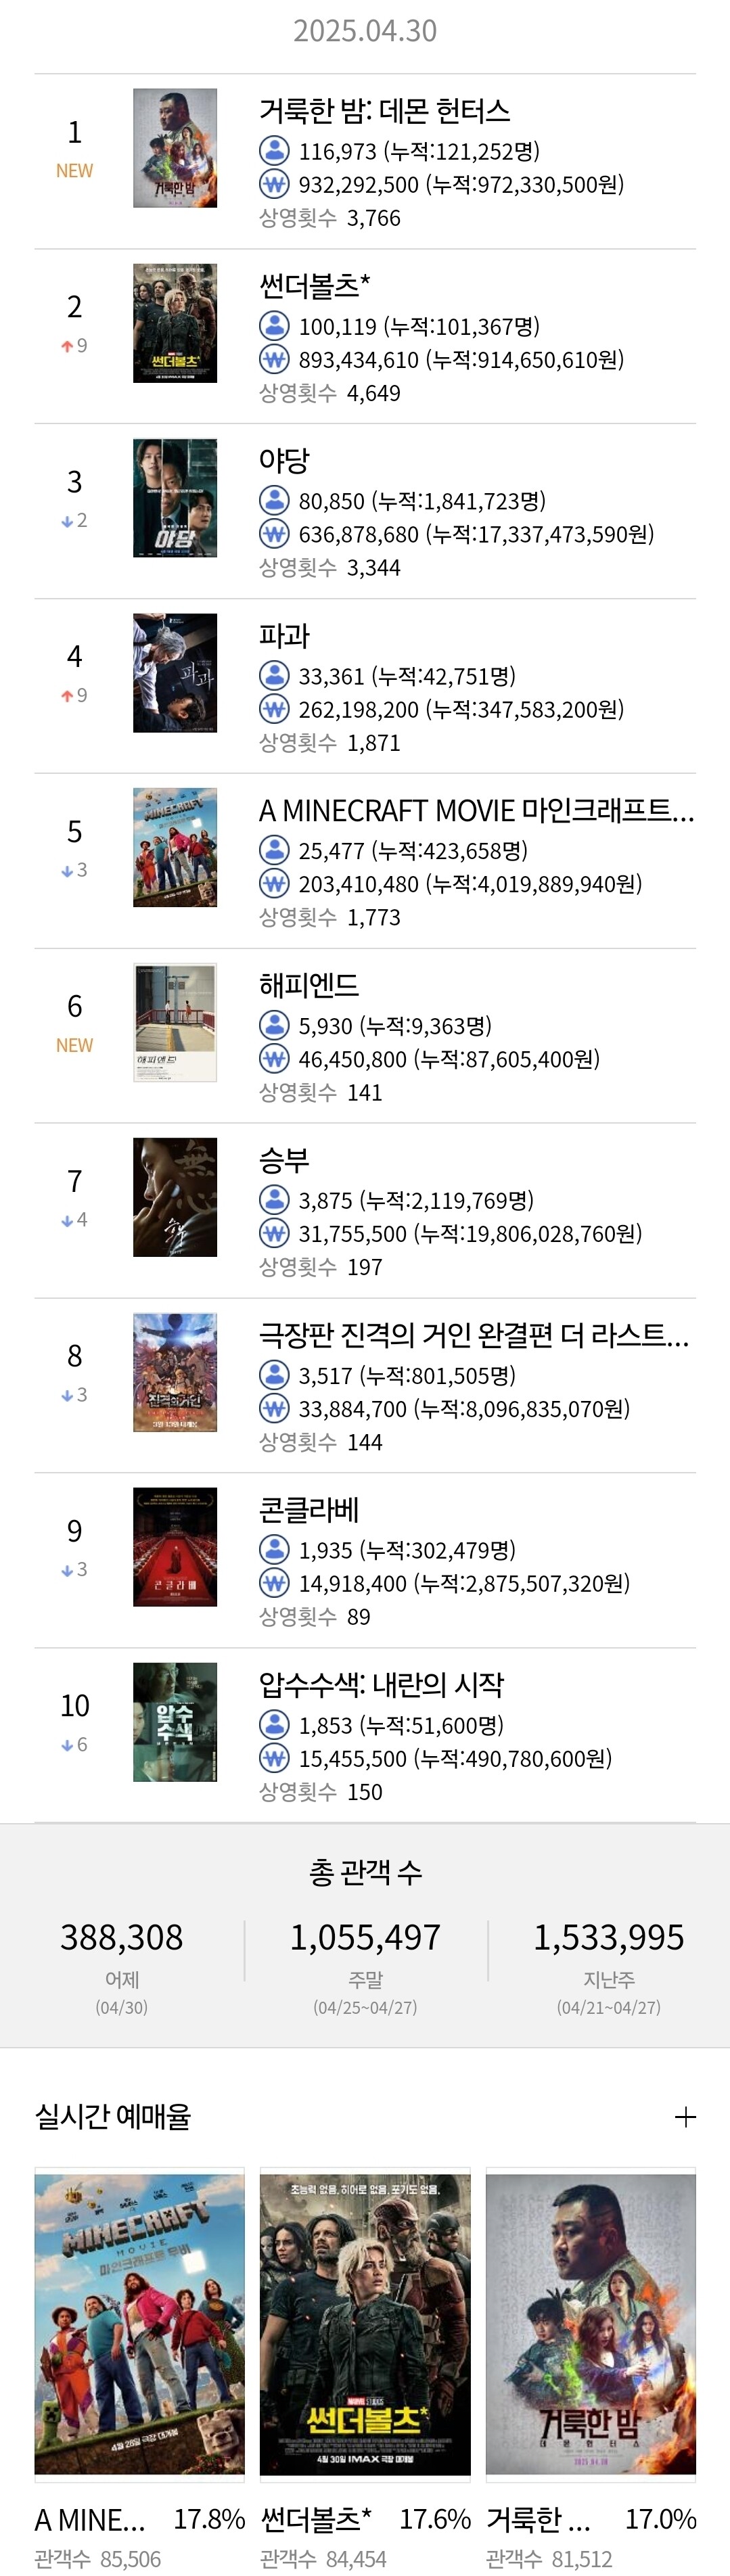Open the large Minecraft poster in 실시간 예매율

[139, 2324]
